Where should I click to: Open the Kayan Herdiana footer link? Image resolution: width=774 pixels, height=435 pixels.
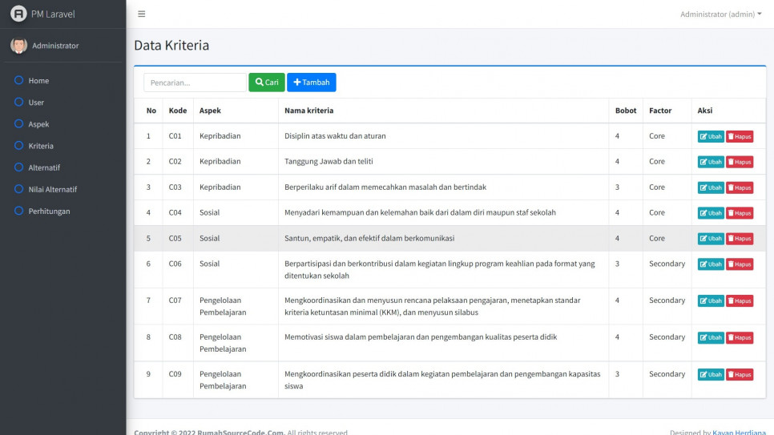click(x=739, y=432)
